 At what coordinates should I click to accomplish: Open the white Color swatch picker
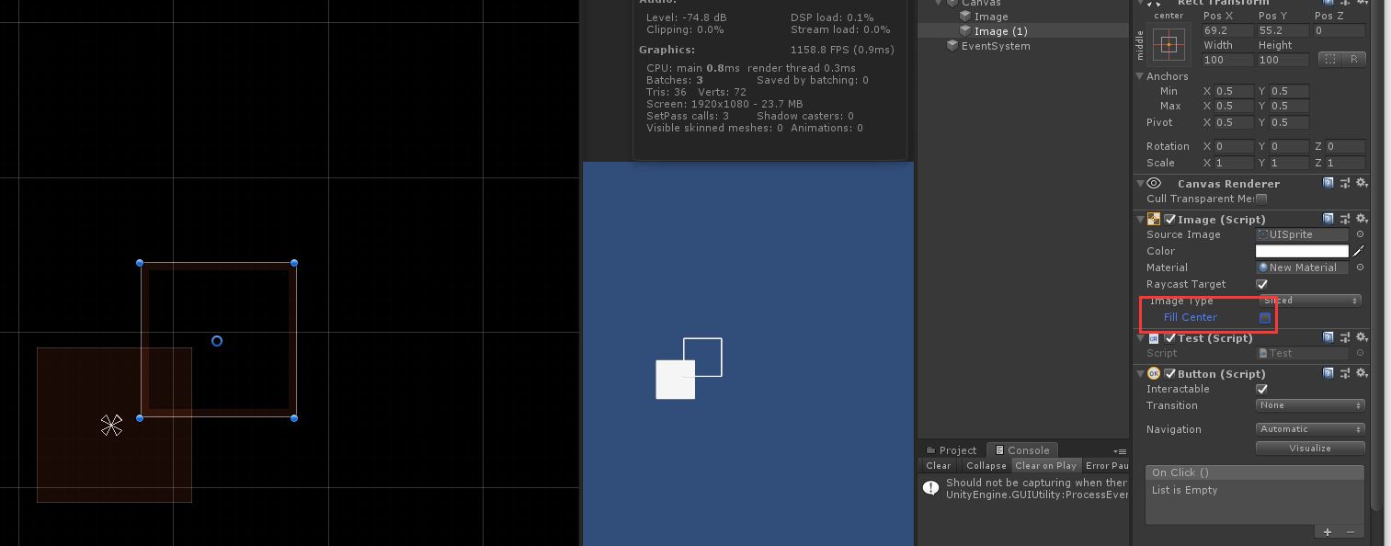[1302, 251]
